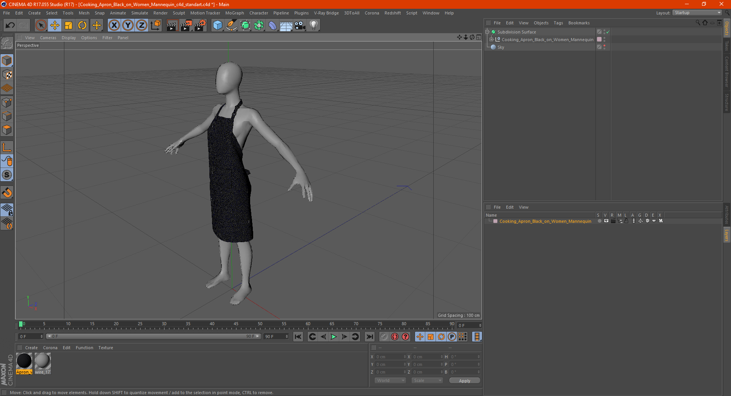This screenshot has height=396, width=731.
Task: Open the Object Manager Tags menu
Action: pos(558,23)
